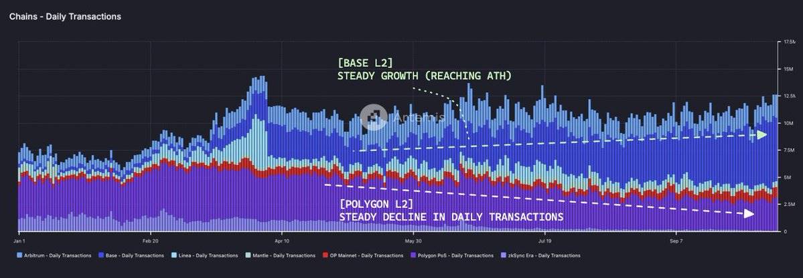Toggle Arbitrum Daily Transactions legend entry
Viewport: 803px width, 278px height.
click(x=54, y=255)
